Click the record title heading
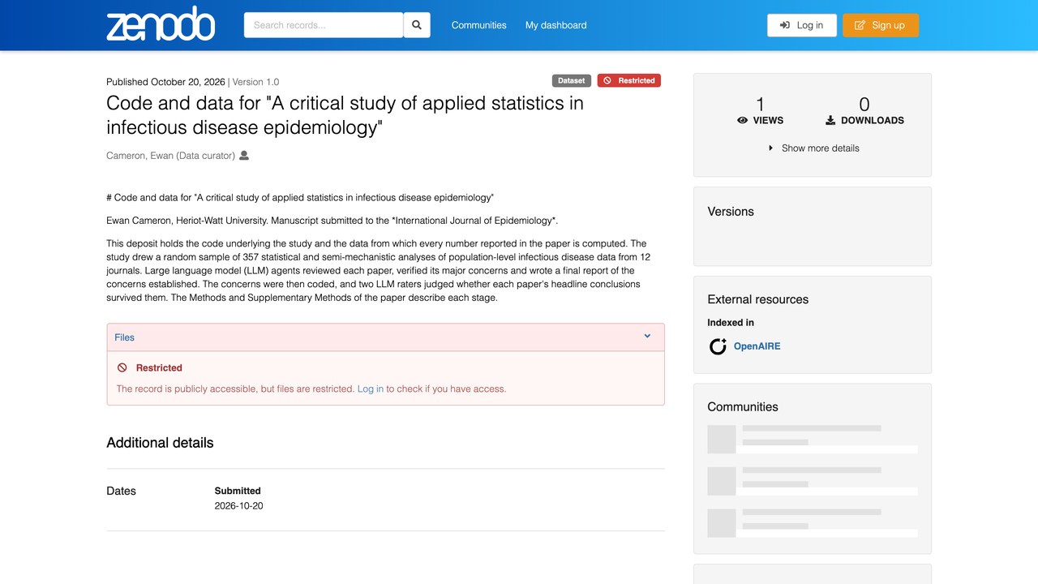The image size is (1038, 584). pos(345,115)
